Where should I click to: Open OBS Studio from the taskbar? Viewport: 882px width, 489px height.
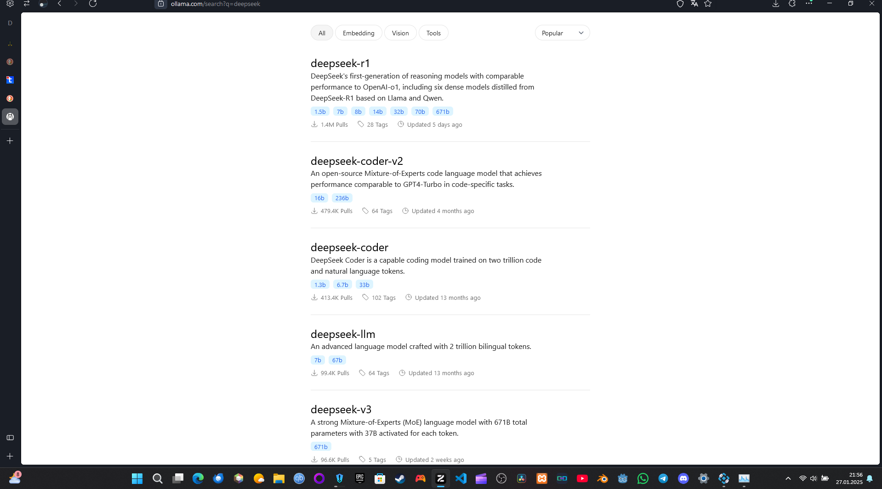click(x=501, y=478)
